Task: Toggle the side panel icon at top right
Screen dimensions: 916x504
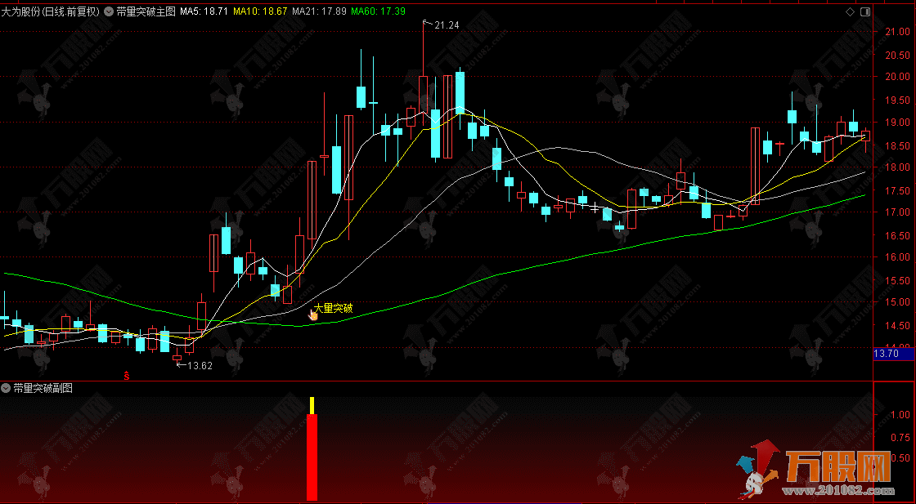Action: (x=865, y=11)
